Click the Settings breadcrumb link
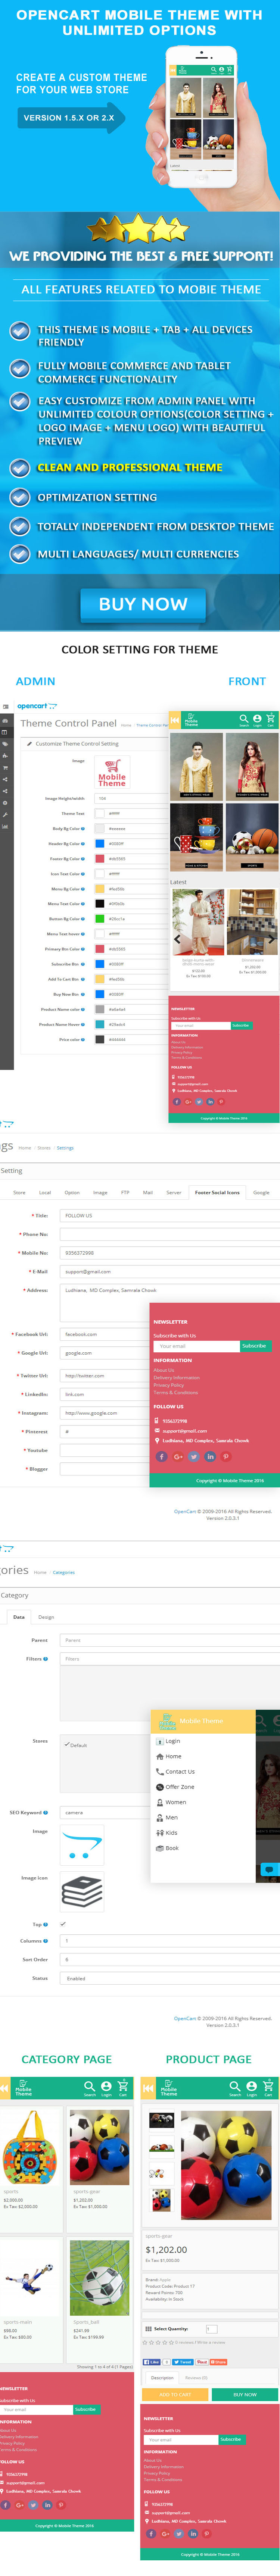280x2576 pixels. click(x=65, y=1148)
